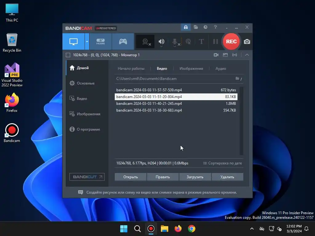This screenshot has height=236, width=315.
Task: Click the Загрузить button
Action: pos(195,177)
